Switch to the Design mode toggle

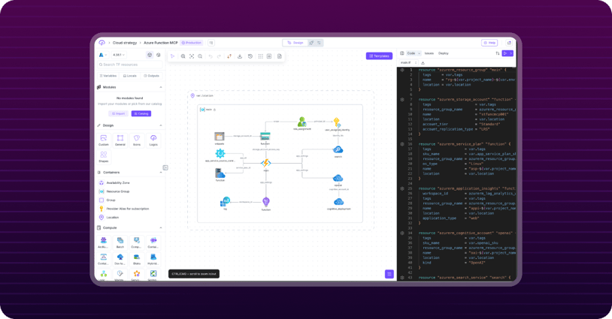(295, 43)
